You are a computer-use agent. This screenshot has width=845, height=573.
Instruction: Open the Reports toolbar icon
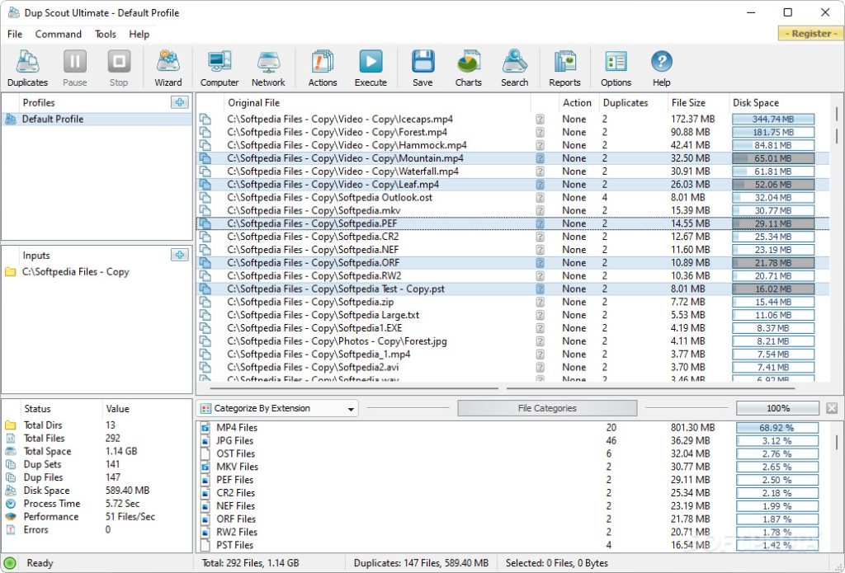(564, 68)
